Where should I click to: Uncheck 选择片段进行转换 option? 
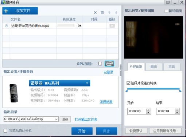128,83
